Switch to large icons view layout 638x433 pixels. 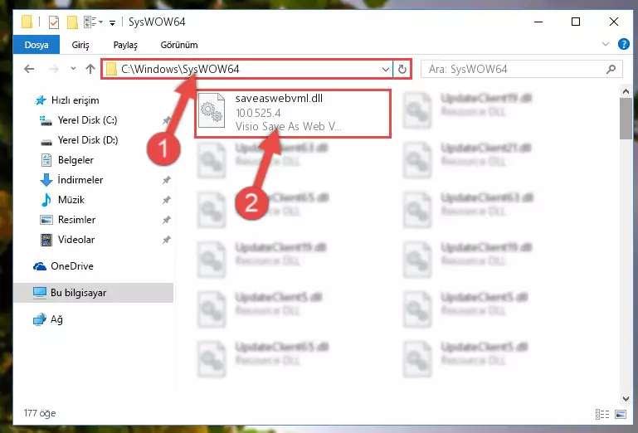pos(621,414)
